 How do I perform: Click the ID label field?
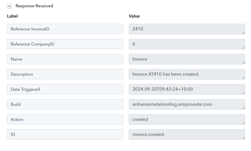tap(65, 135)
